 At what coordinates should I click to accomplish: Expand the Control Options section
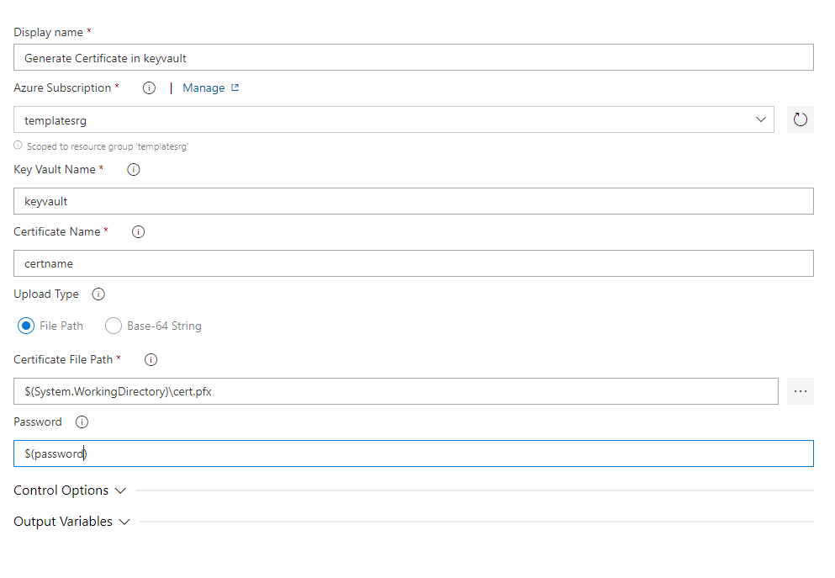pos(70,491)
